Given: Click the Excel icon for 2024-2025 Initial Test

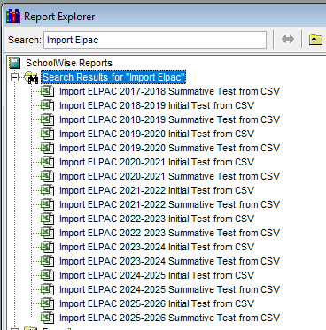Looking at the screenshot, I should (47, 275).
